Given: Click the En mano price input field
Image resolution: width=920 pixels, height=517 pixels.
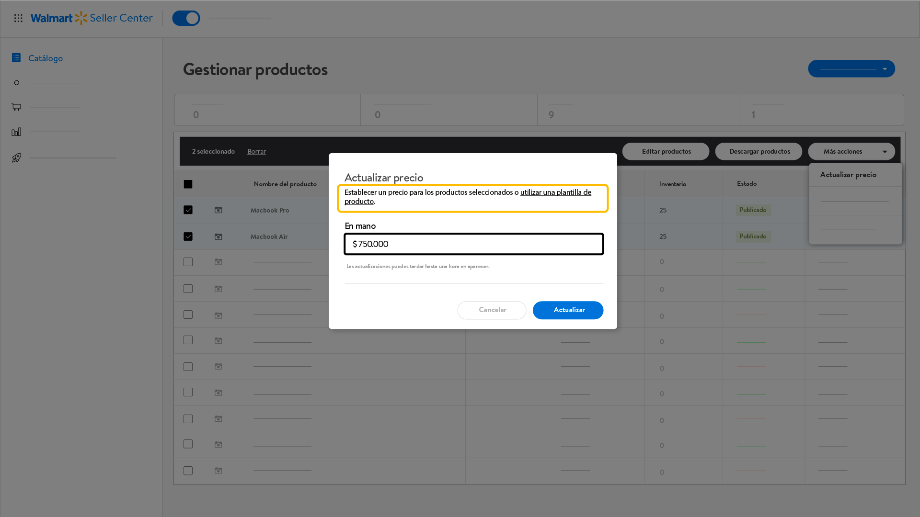Looking at the screenshot, I should click(473, 244).
